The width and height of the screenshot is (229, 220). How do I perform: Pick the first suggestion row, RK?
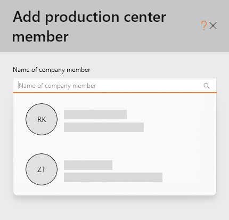[114, 119]
